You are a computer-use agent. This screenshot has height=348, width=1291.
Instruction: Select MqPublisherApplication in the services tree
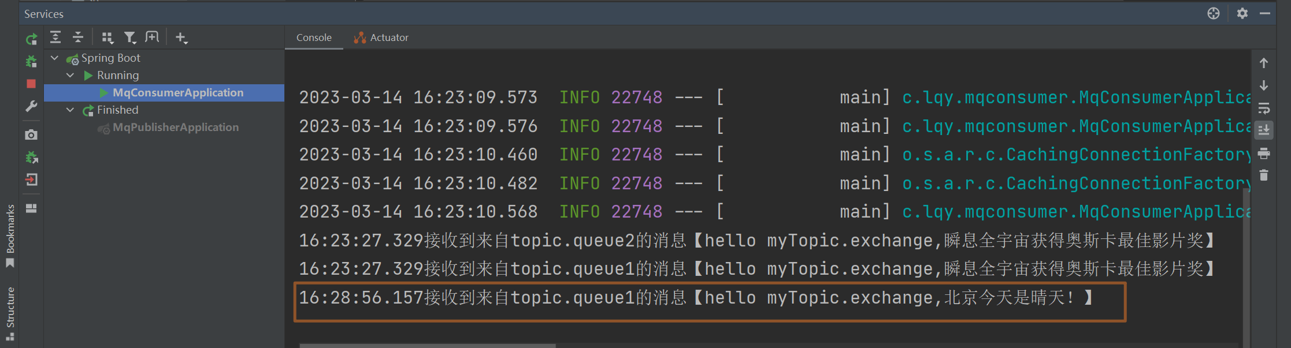(176, 127)
